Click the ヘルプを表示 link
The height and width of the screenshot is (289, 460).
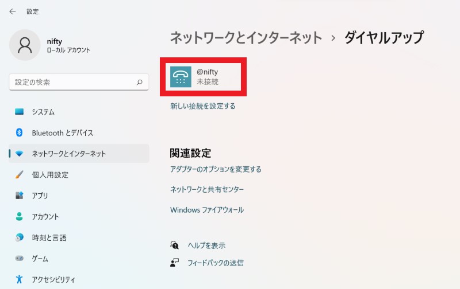[x=206, y=245]
